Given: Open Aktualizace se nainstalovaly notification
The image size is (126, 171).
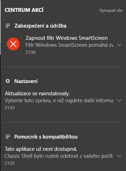Looking at the screenshot, I should [x=37, y=94].
